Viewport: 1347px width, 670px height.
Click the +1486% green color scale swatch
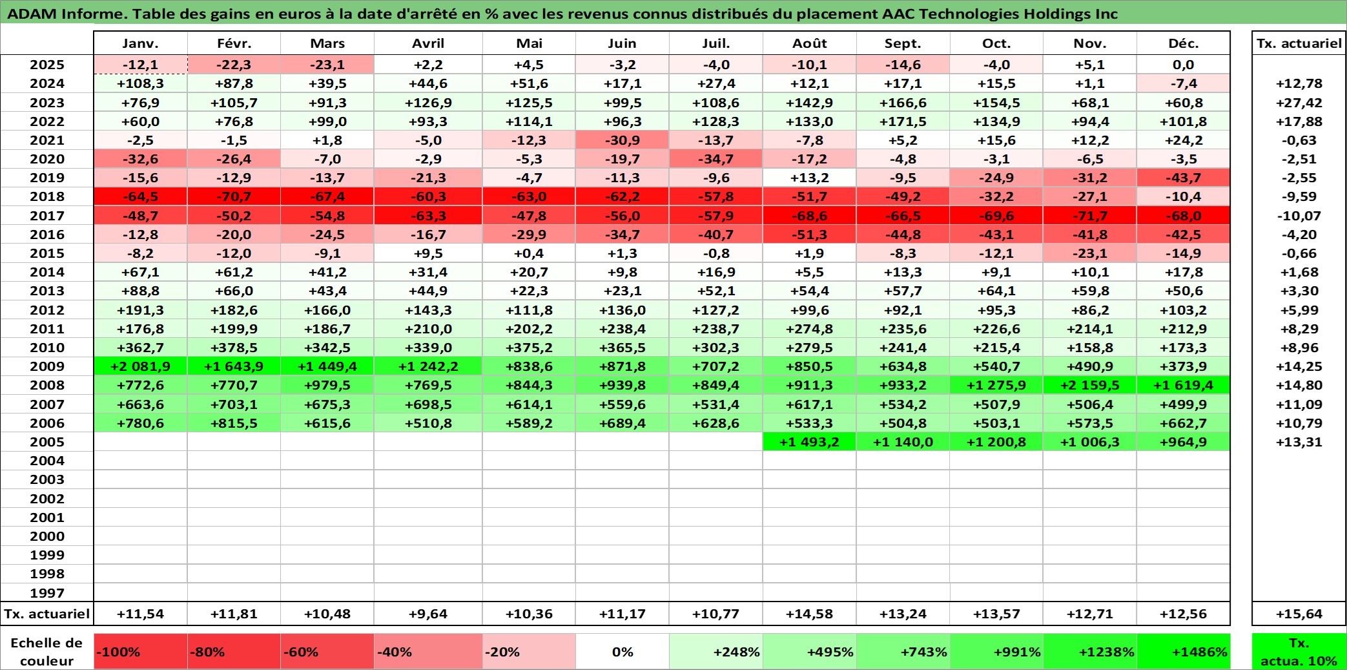click(x=1183, y=652)
